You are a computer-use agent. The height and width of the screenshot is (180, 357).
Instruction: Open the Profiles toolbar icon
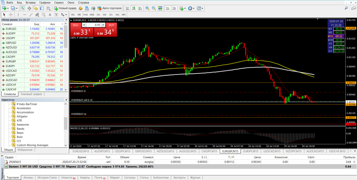(13, 8)
